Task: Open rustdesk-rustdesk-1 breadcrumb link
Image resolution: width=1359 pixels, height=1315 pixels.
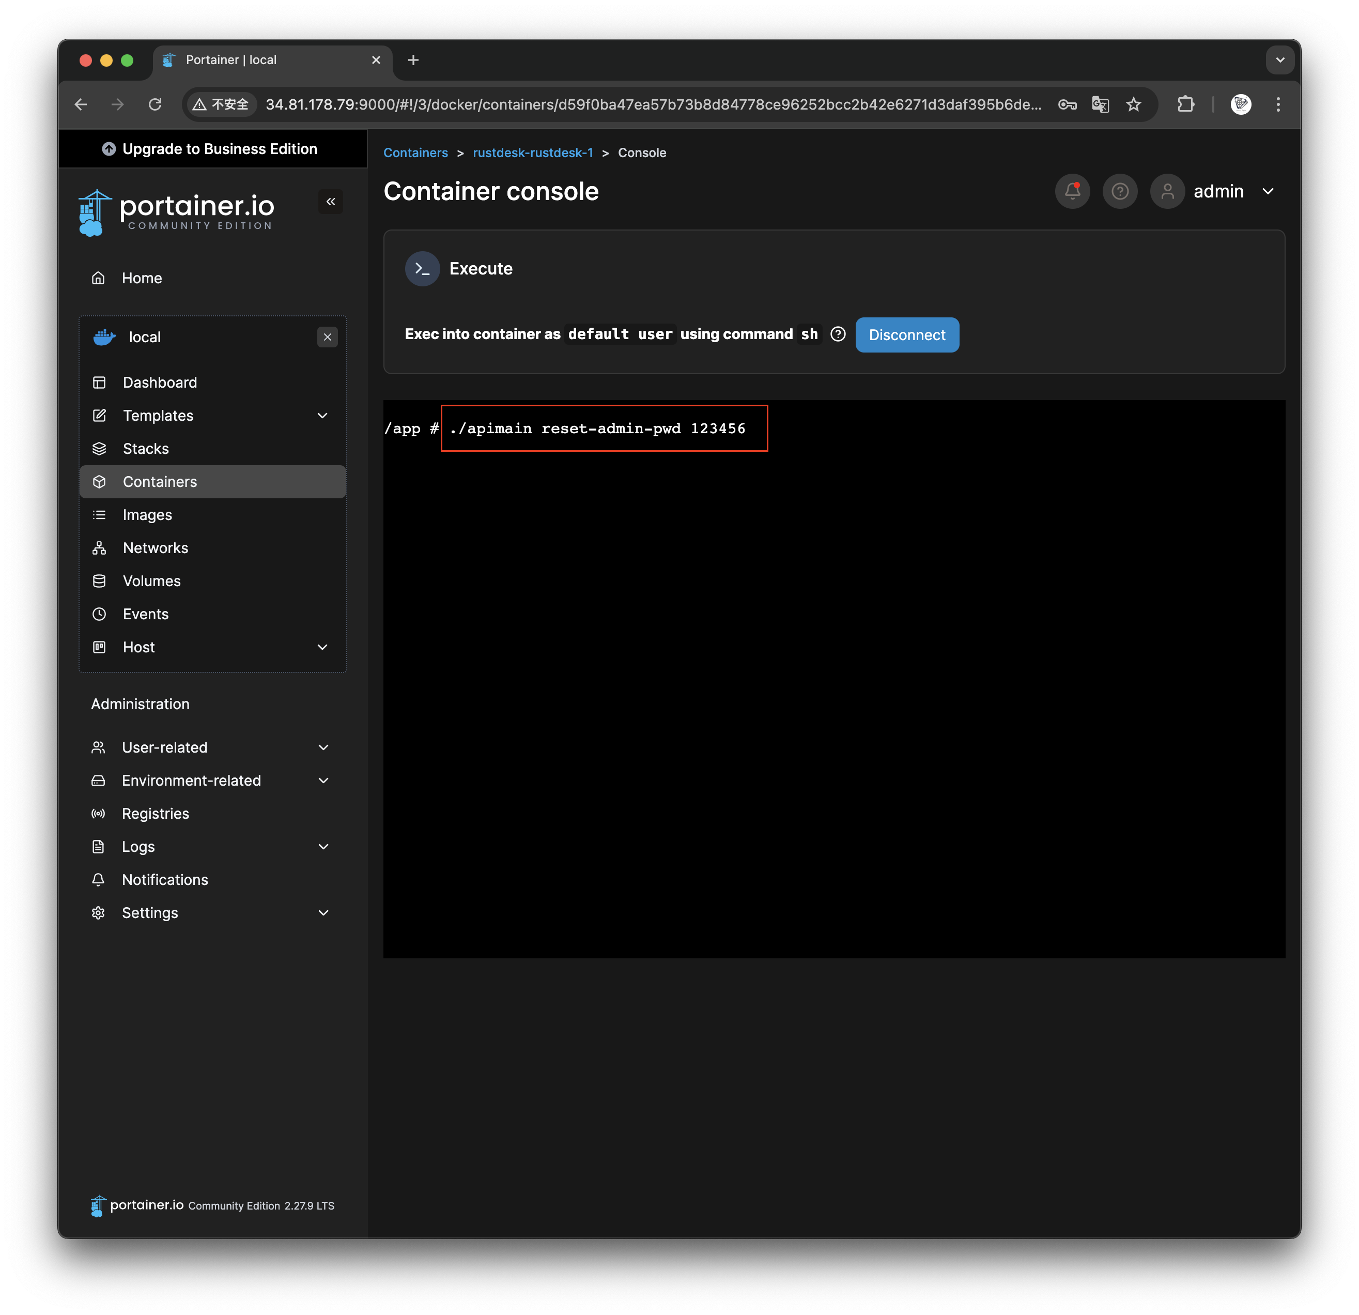Action: coord(533,152)
